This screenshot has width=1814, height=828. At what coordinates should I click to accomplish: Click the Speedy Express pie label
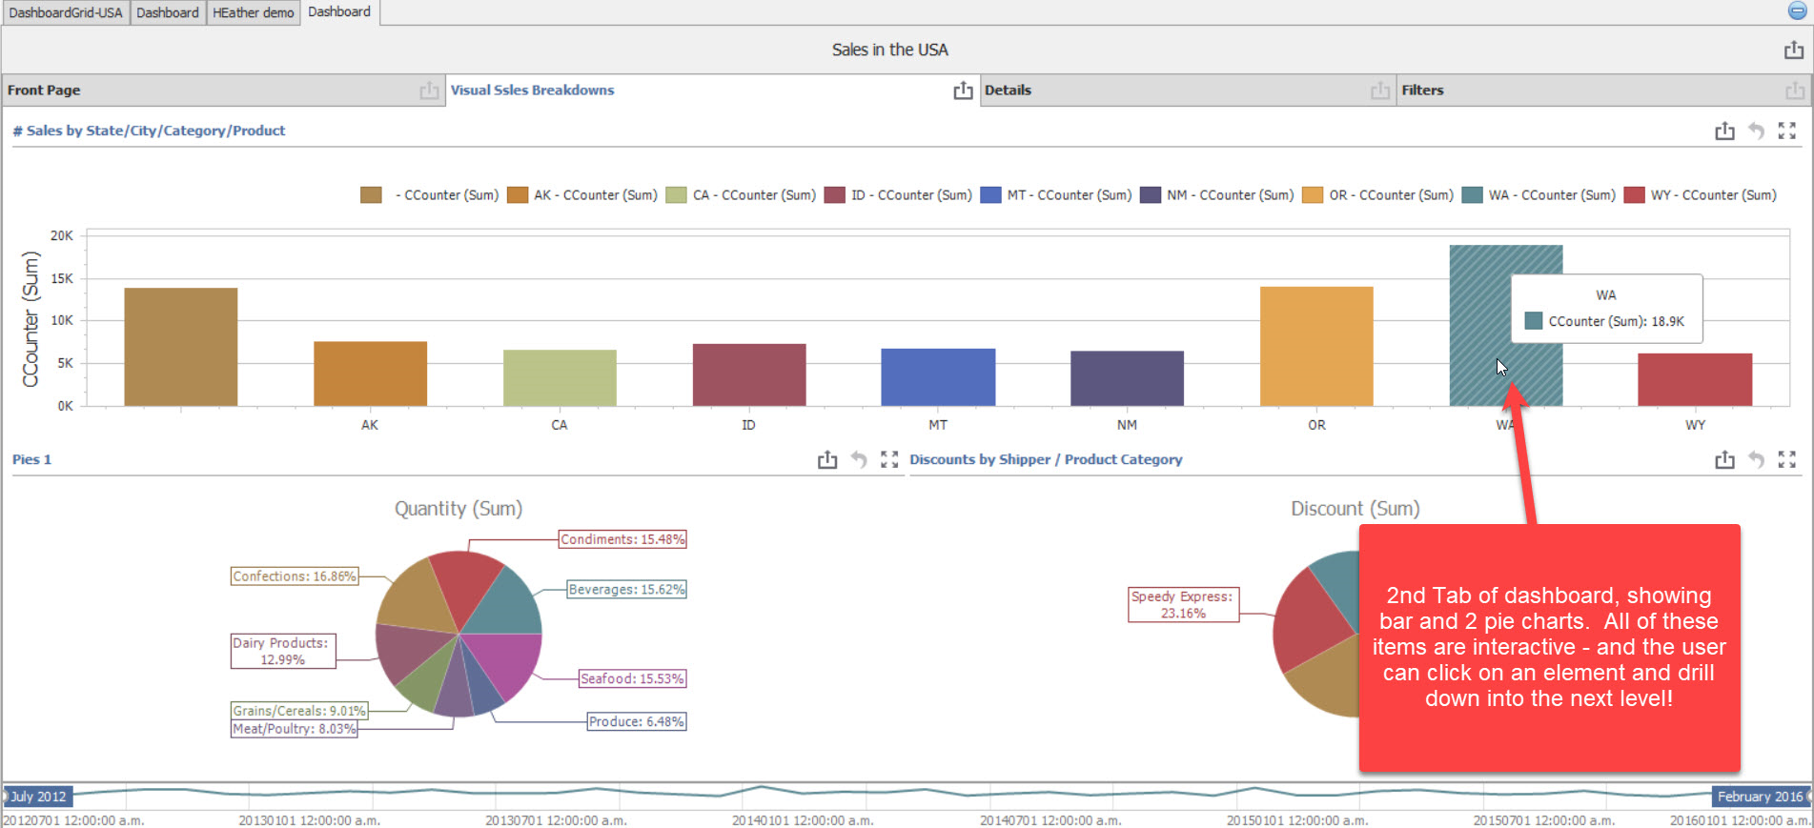[1182, 605]
